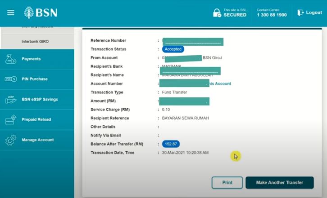Click the Manage Account gear icon
The width and height of the screenshot is (327, 198).
point(11,140)
